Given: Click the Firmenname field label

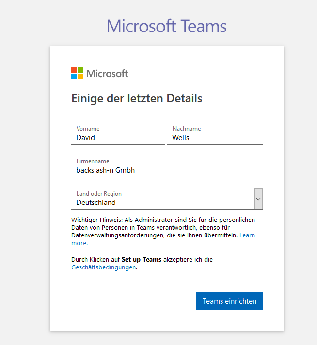Looking at the screenshot, I should [x=93, y=161].
